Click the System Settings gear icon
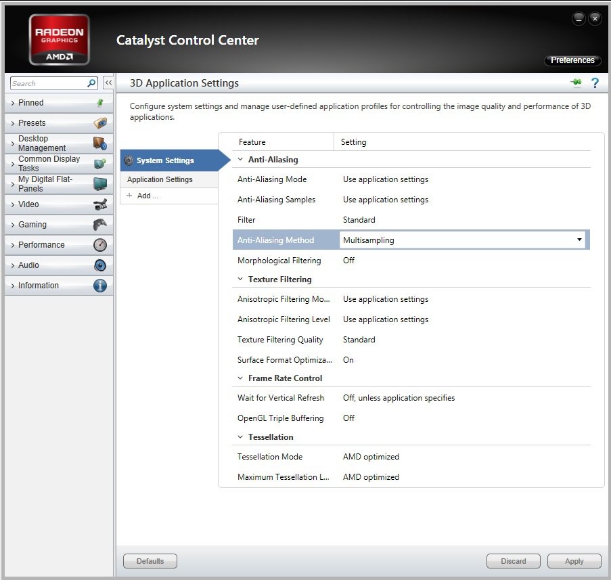The image size is (611, 580). [x=129, y=160]
